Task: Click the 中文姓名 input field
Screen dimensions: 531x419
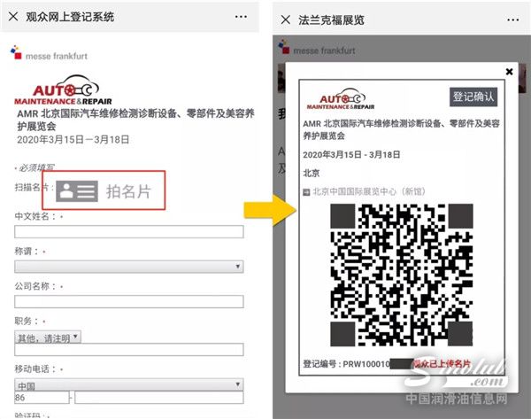Action: point(129,232)
